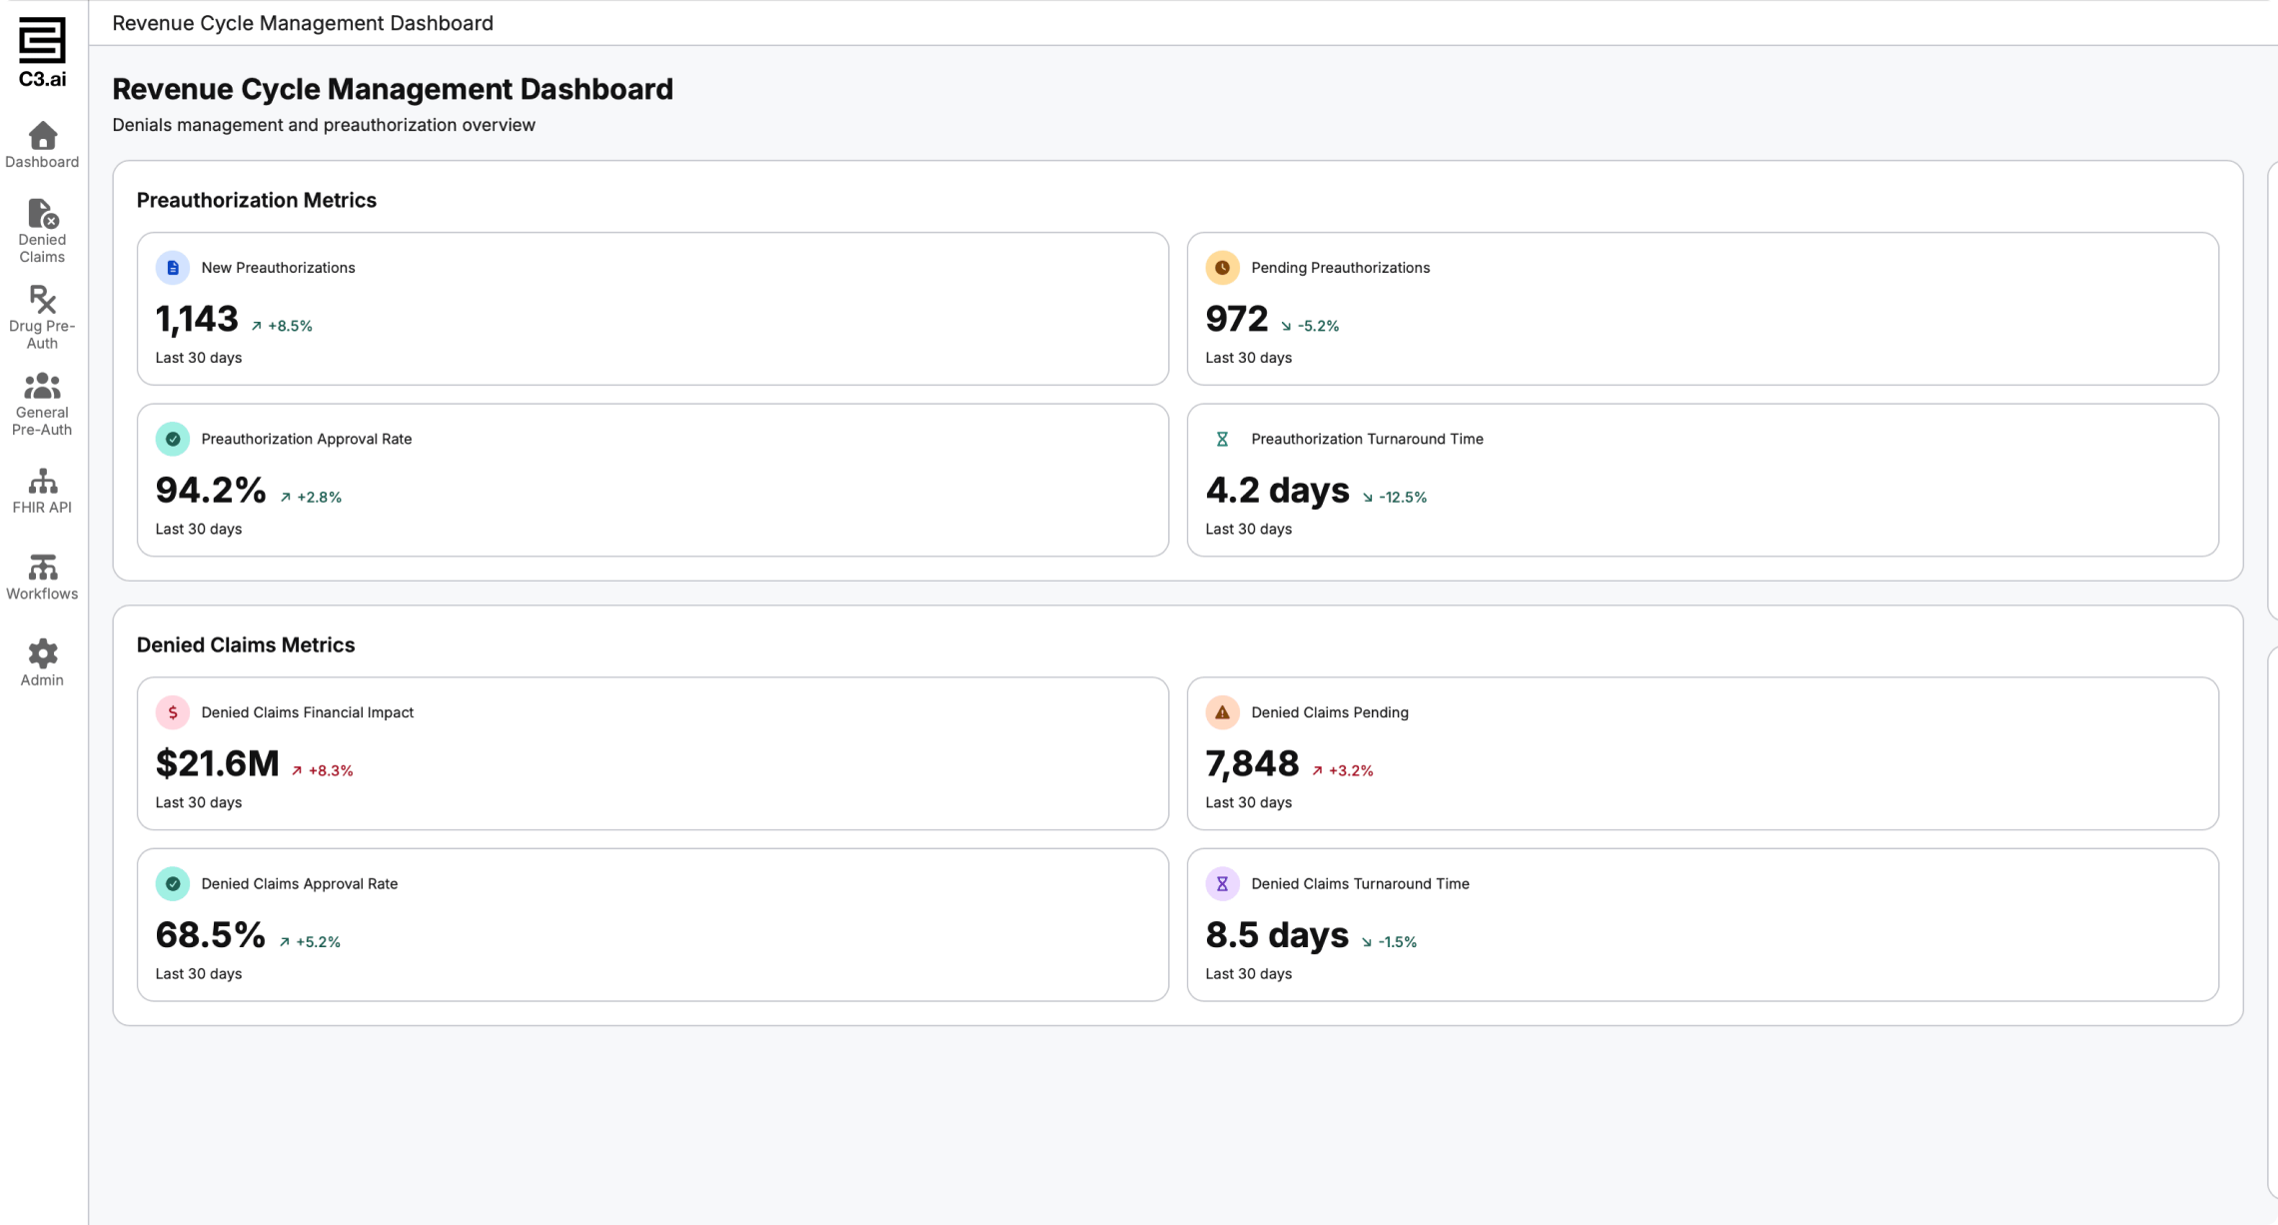The image size is (2278, 1225).
Task: Open Drug Pre-Auth section
Action: coord(42,318)
